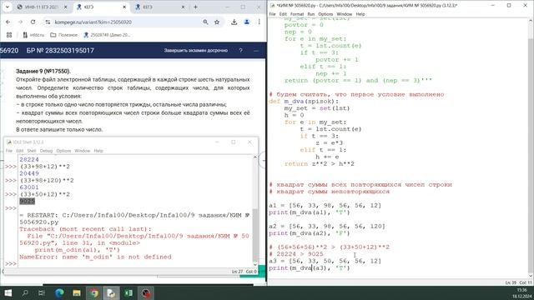Open File menu in IDLE Shell
534x300 pixels.
click(x=9, y=151)
